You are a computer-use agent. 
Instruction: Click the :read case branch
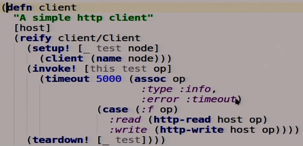tap(125, 120)
